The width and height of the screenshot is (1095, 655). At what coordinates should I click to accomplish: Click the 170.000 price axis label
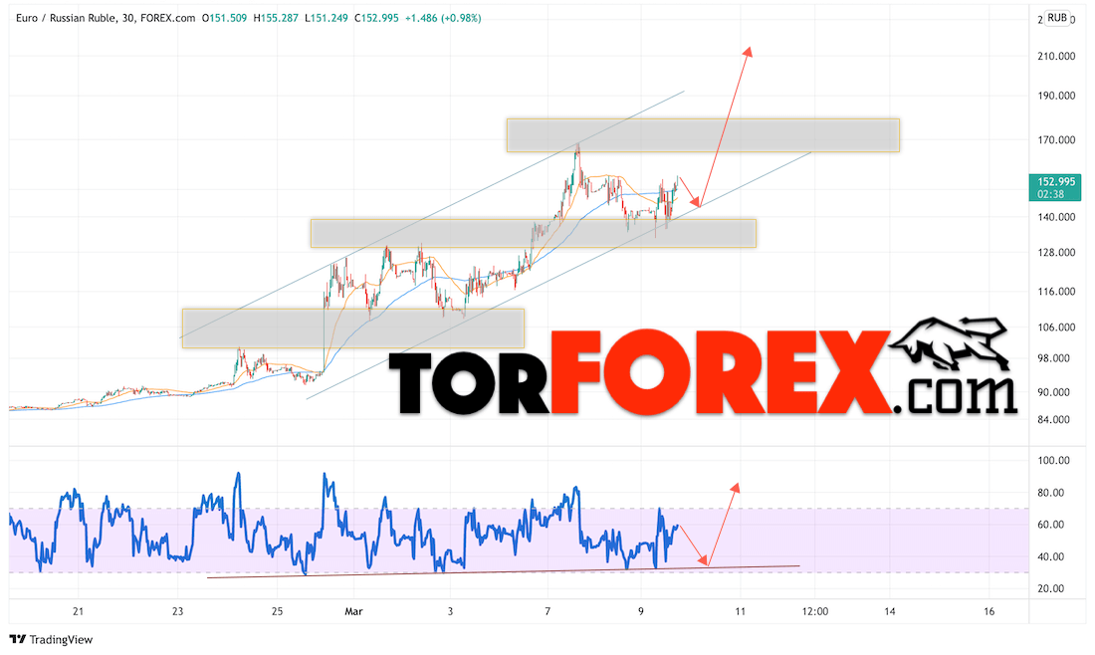coord(1056,139)
